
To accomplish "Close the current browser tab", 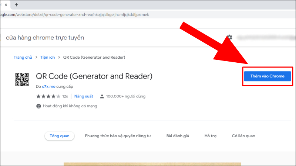I will [6, 5].
